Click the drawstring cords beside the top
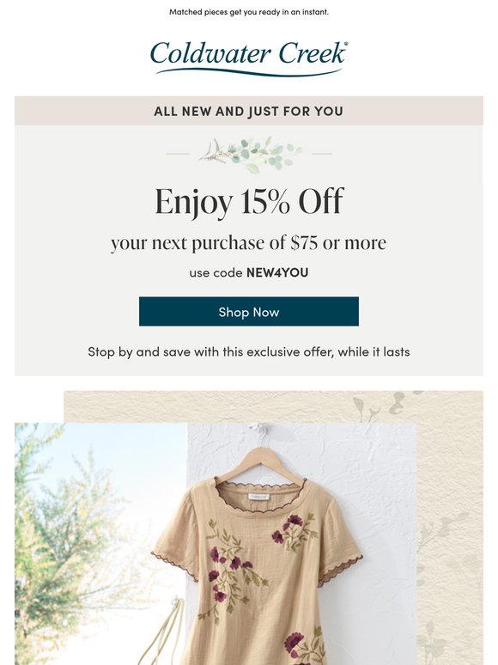498x665 pixels. [173, 630]
